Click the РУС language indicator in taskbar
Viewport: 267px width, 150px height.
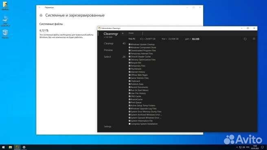tap(248, 147)
